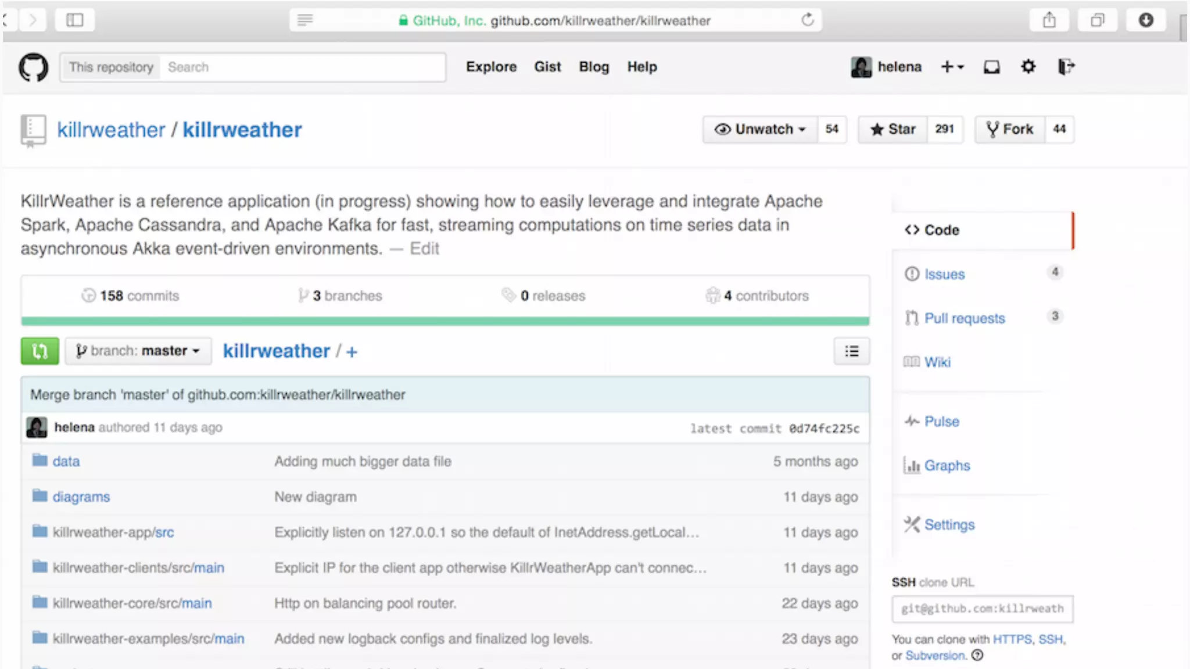Viewport: 1190px width, 669px height.
Task: Click the data folder icon
Action: (40, 461)
